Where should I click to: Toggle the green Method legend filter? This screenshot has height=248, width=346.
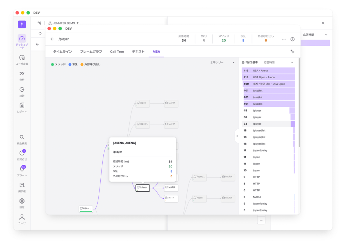click(58, 64)
